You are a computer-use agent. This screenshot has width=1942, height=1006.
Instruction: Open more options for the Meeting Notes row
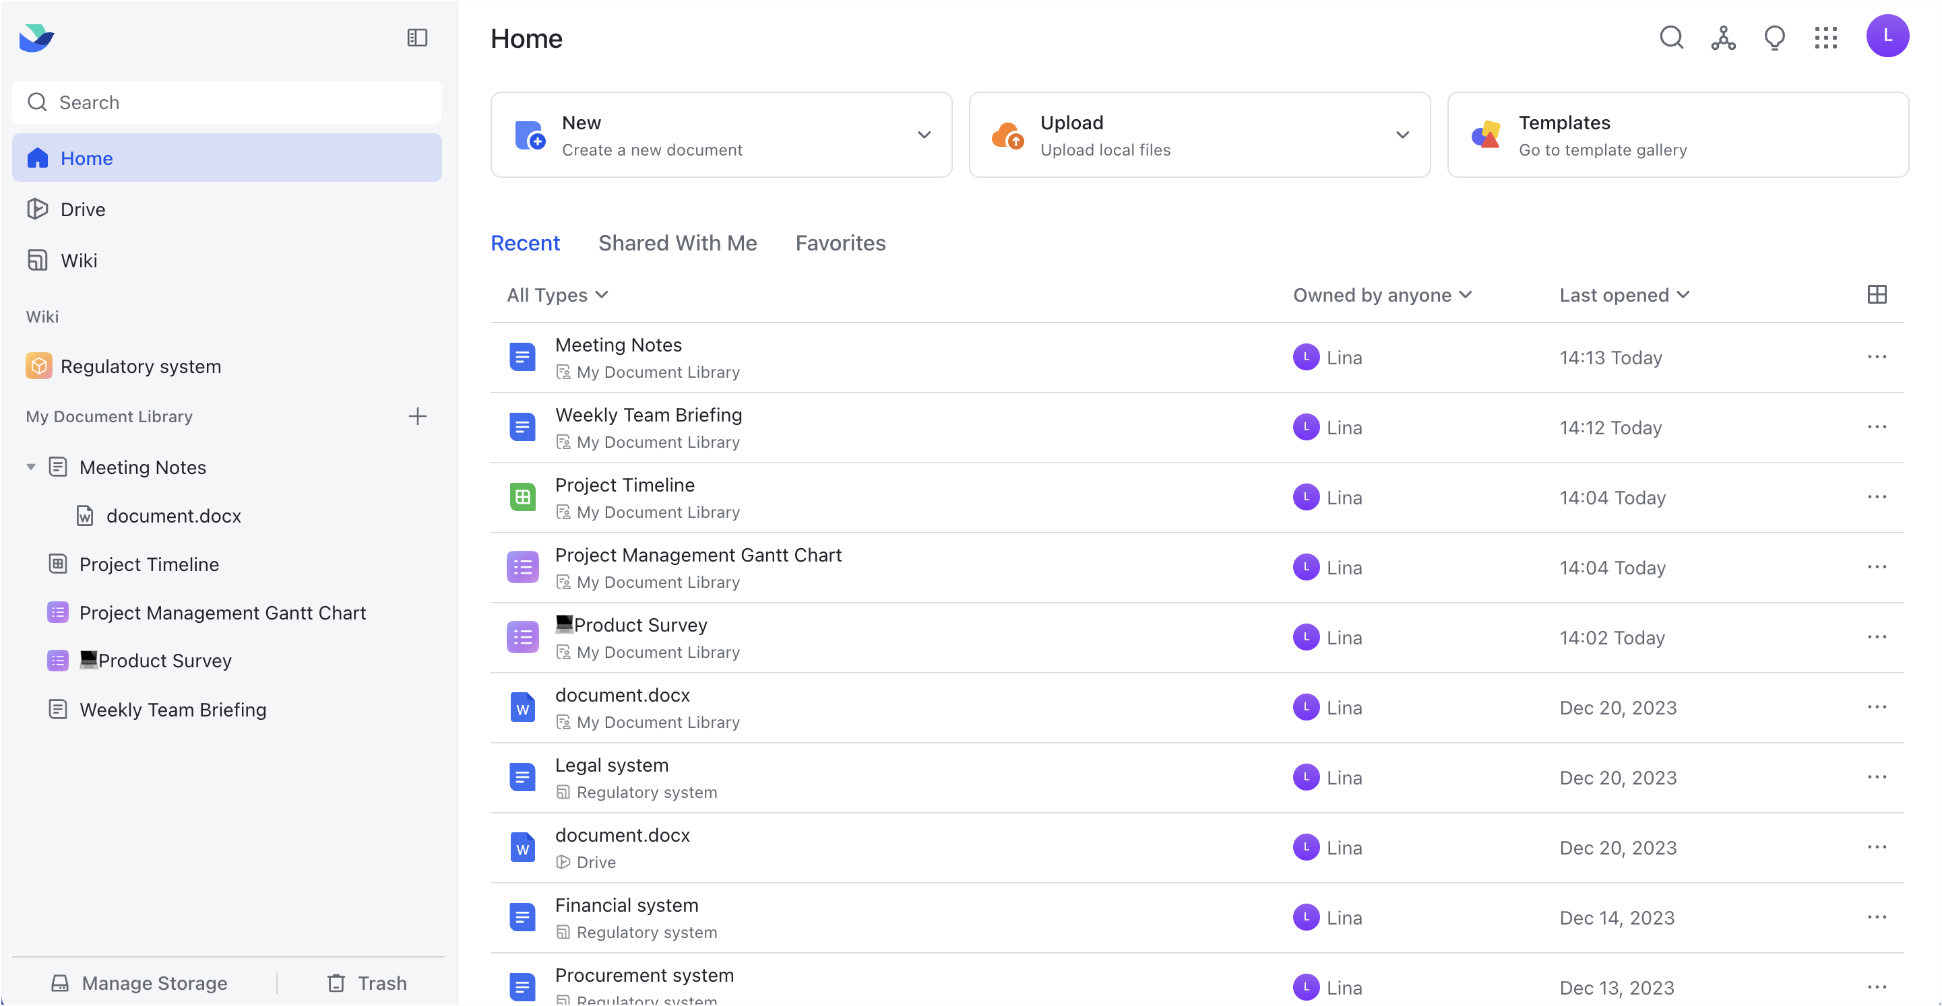(1877, 357)
